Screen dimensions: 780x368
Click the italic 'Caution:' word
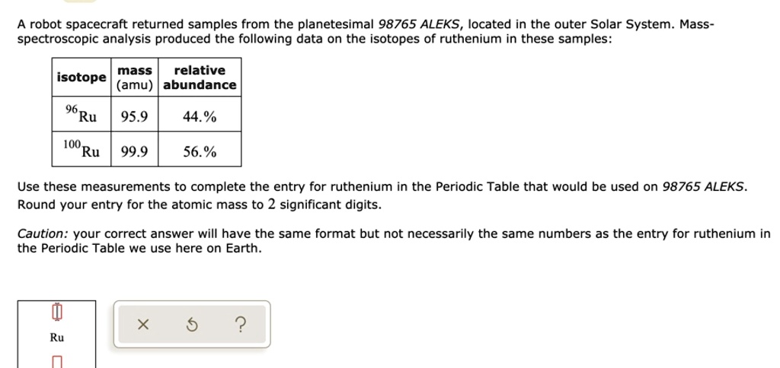40,234
